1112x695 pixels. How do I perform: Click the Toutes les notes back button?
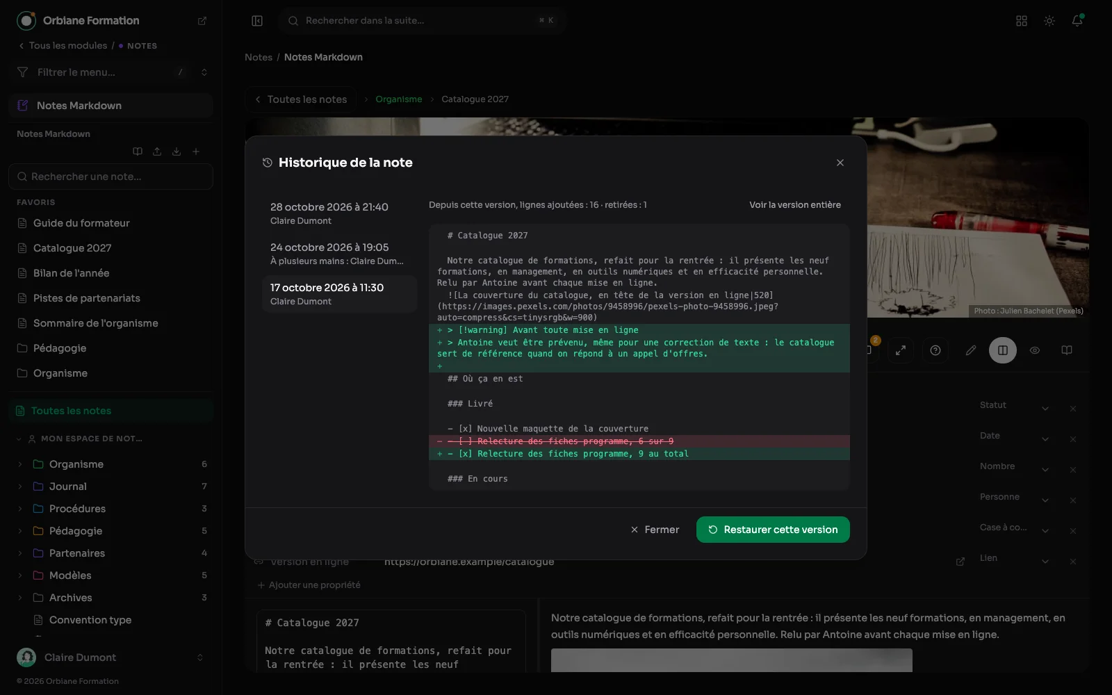point(301,99)
